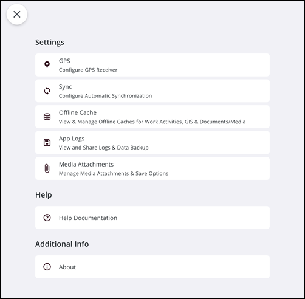Click the About info circle icon
This screenshot has width=305, height=299.
[47, 267]
